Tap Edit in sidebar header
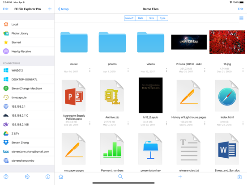247x185 pixels. (x=6, y=9)
